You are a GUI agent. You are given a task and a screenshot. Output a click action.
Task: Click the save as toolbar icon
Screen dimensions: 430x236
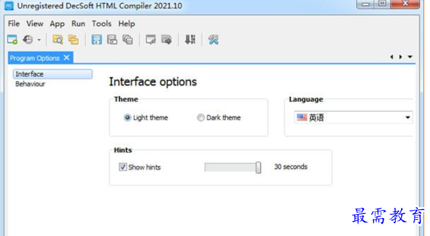tap(112, 40)
